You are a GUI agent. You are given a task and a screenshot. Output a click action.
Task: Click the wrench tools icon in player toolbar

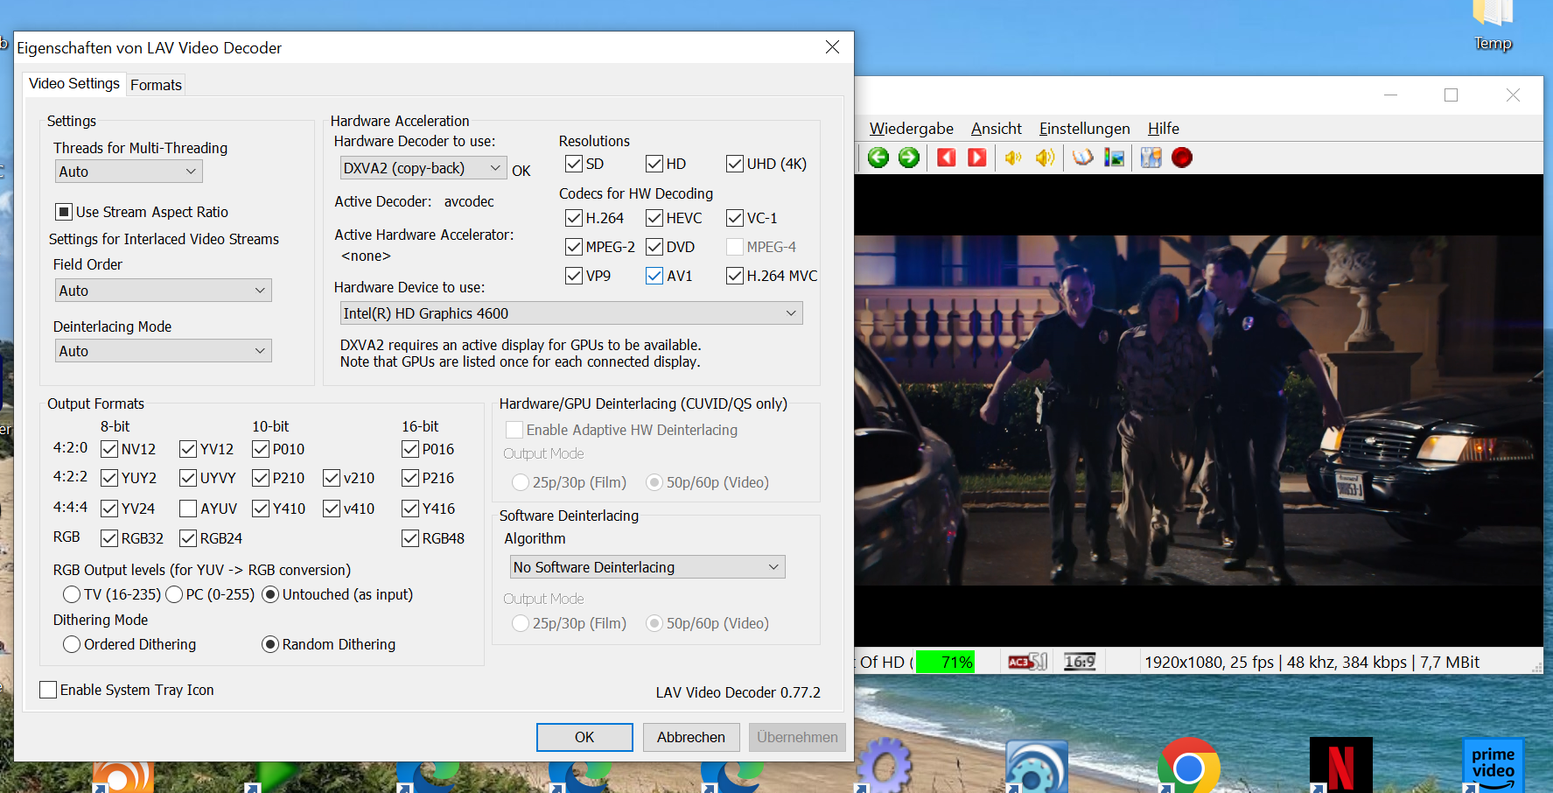1151,158
